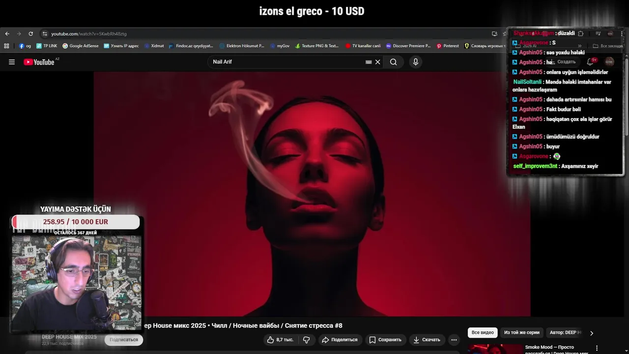Open the Pinterest bookmark

[447, 46]
